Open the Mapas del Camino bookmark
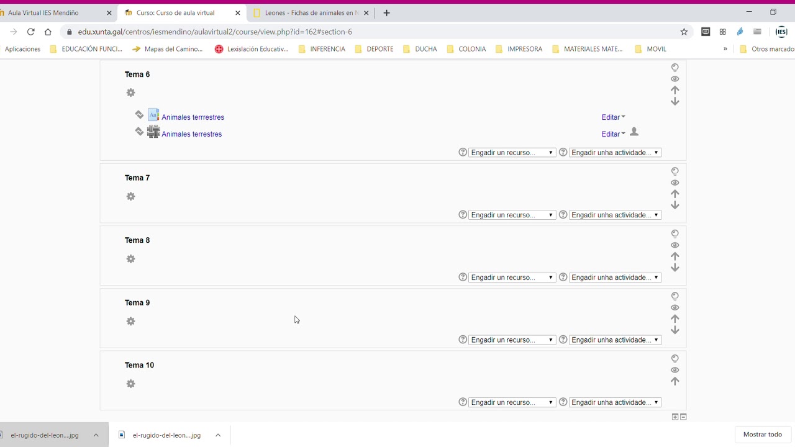The width and height of the screenshot is (795, 447). click(168, 49)
